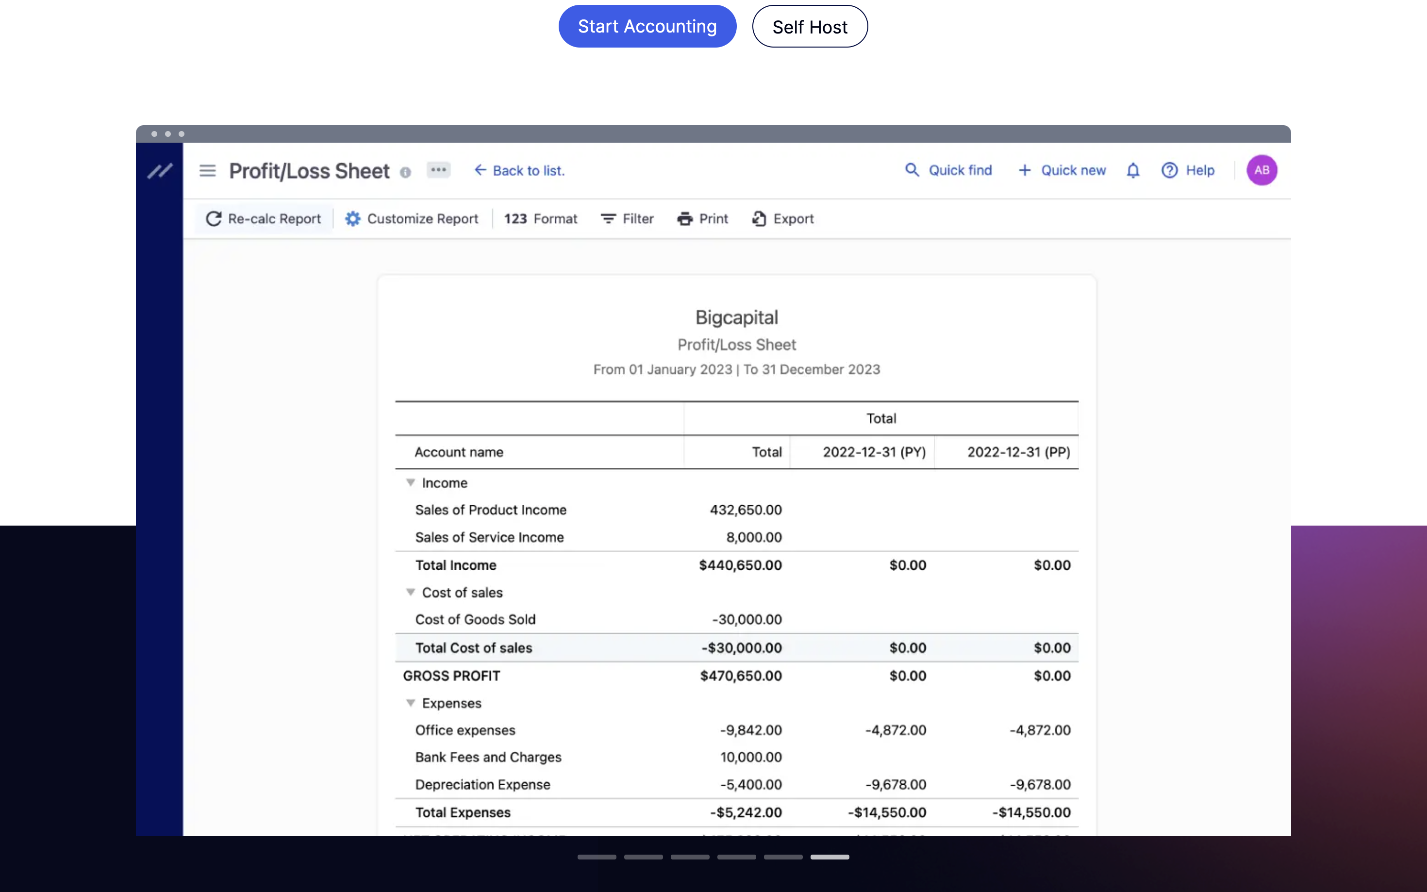Click the Back to list link

pyautogui.click(x=519, y=170)
